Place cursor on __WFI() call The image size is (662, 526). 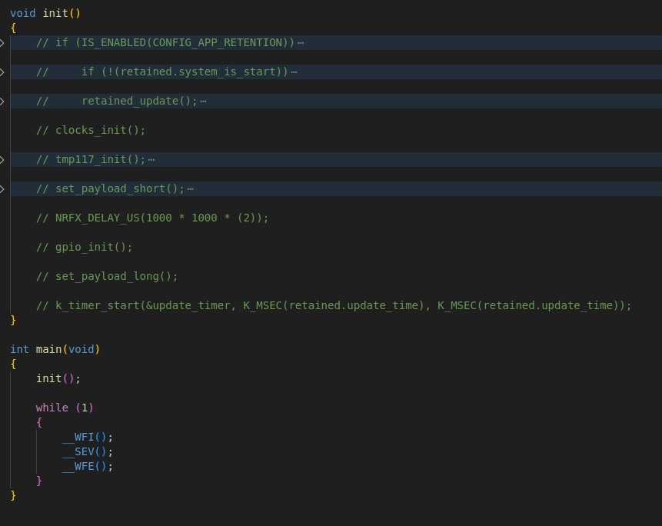click(x=87, y=438)
